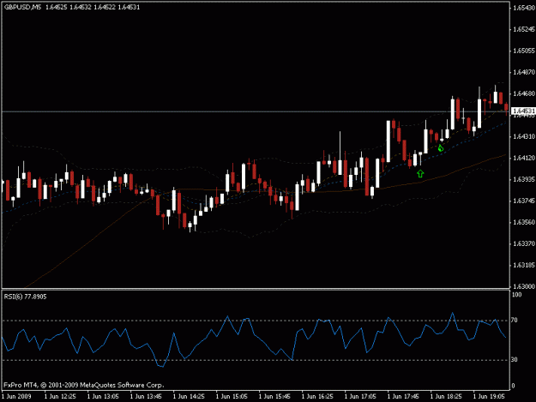Click price axis label 1.65245
This screenshot has width=536, height=402.
click(524, 29)
